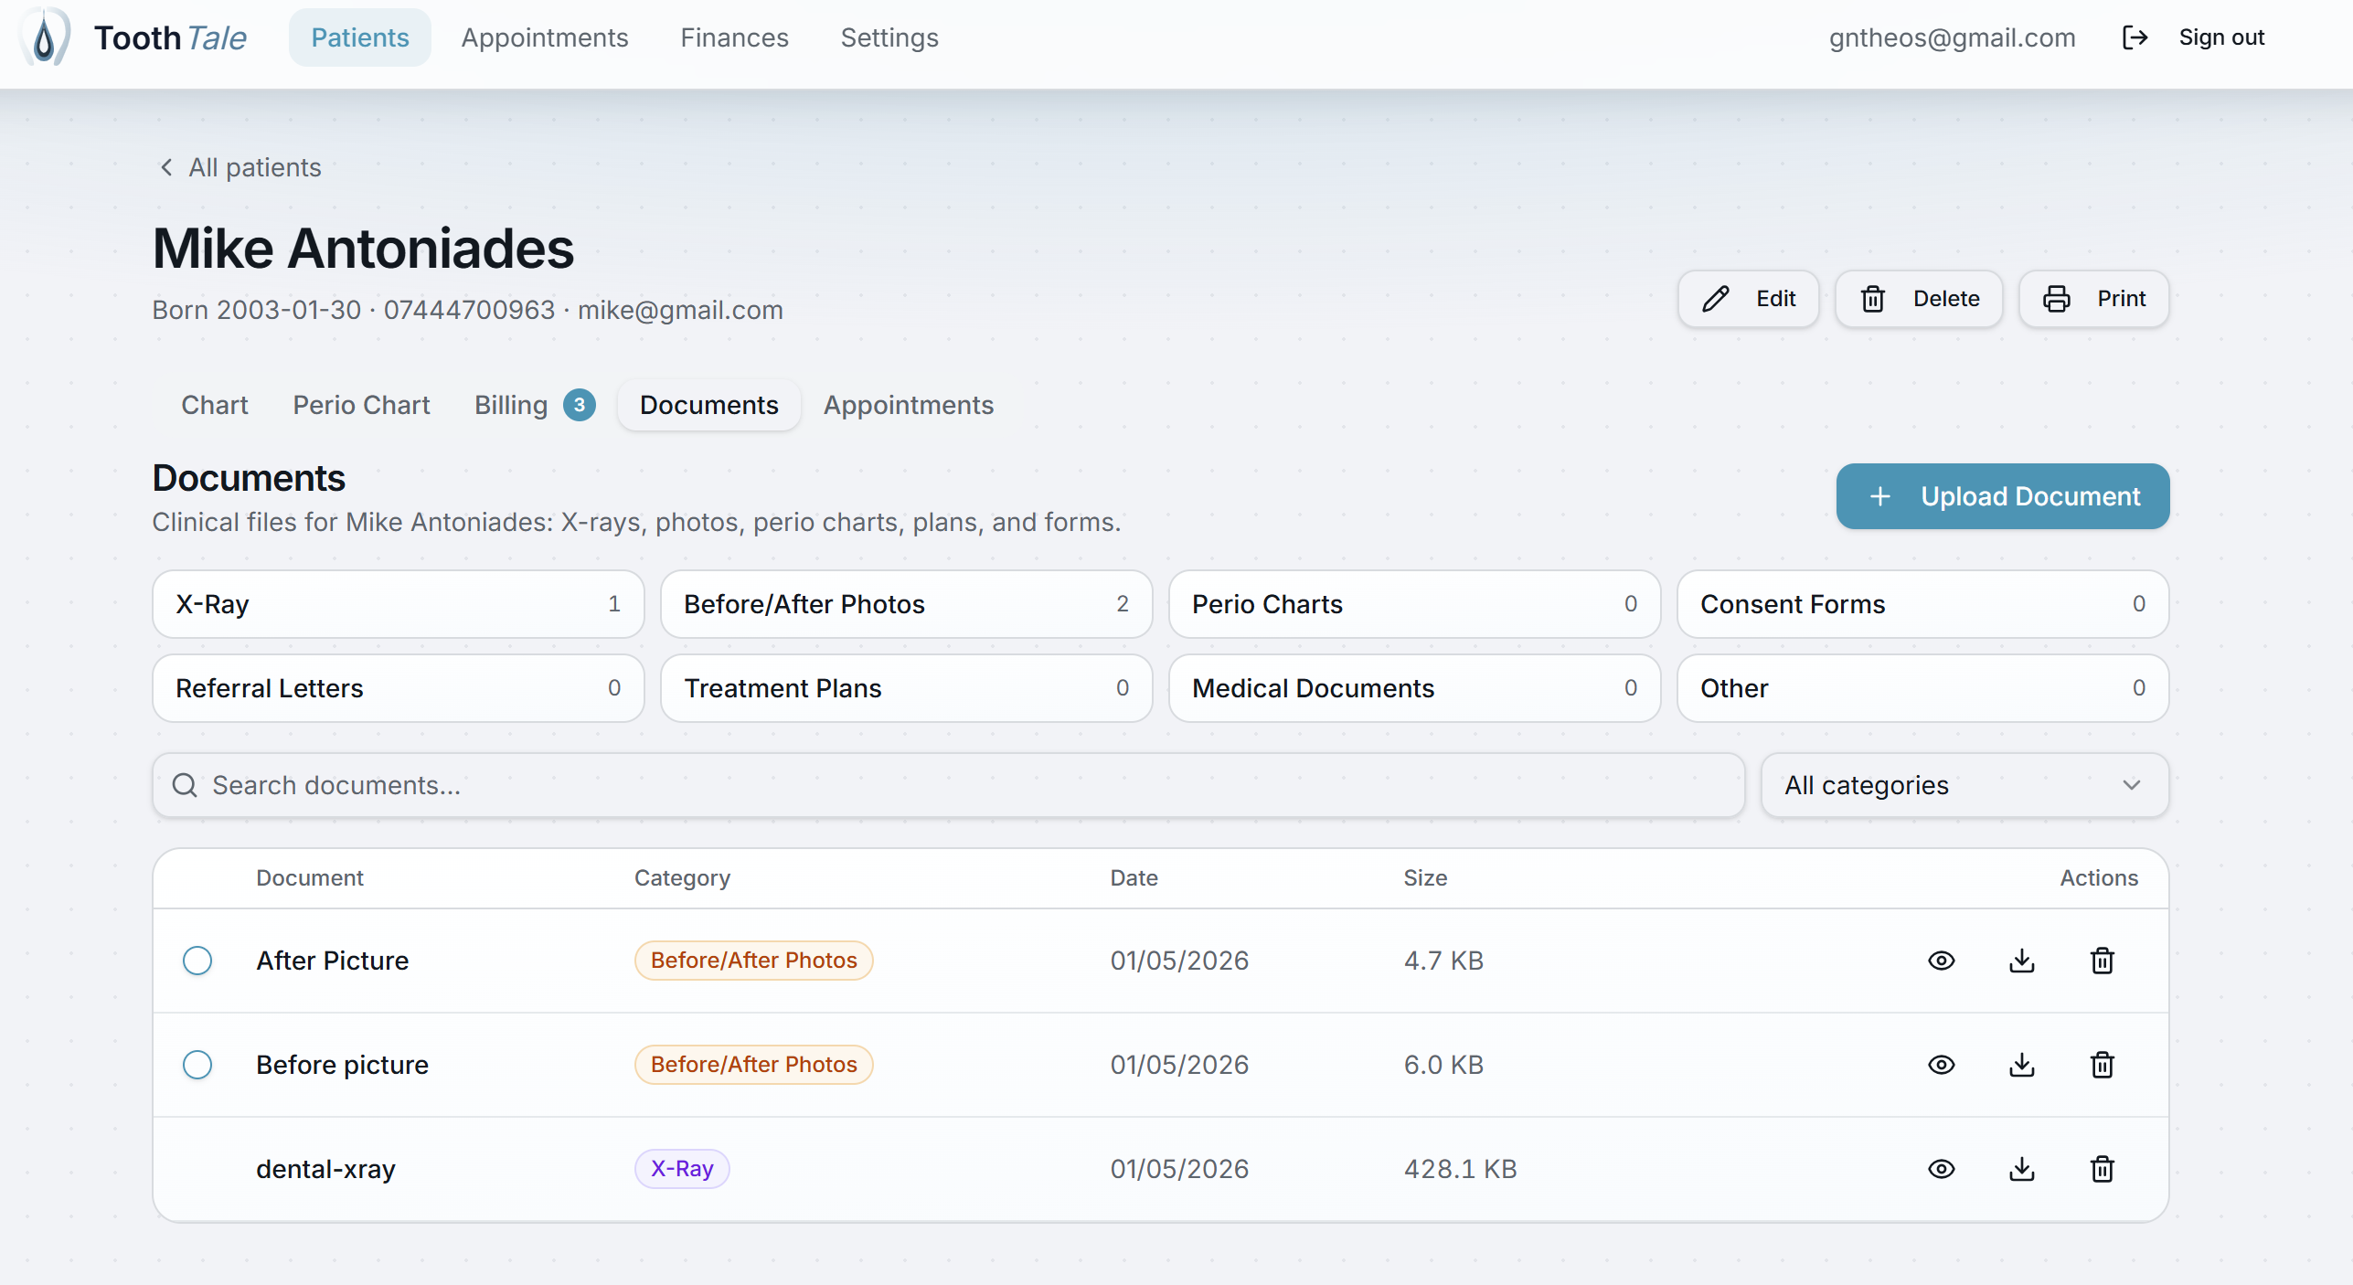
Task: Click the Category column header
Action: 682,878
